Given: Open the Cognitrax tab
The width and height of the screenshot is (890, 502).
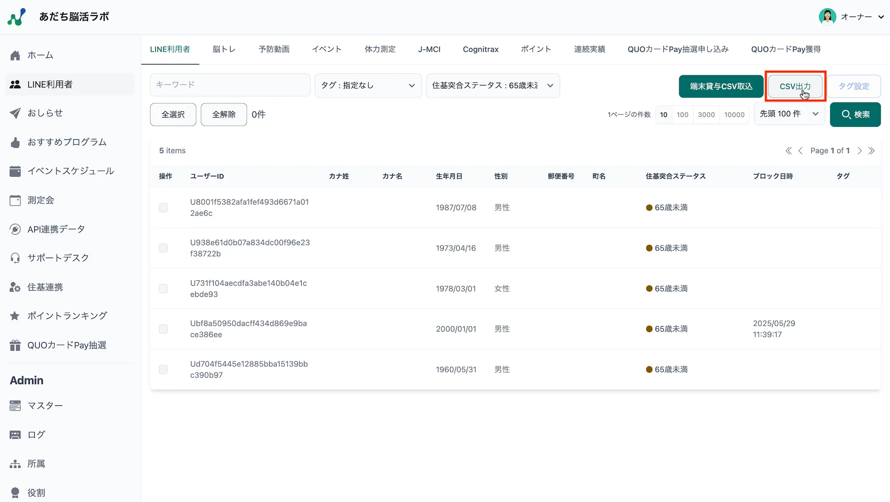Looking at the screenshot, I should pyautogui.click(x=480, y=49).
